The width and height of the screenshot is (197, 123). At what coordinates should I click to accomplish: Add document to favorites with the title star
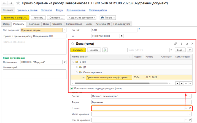(x=18, y=3)
